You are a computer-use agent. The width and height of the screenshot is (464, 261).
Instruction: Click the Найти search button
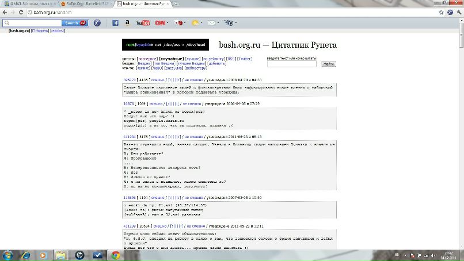point(329,64)
